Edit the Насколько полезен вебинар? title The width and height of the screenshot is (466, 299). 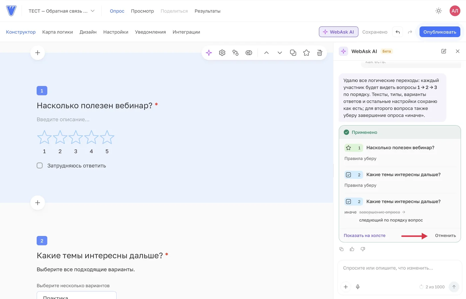95,105
